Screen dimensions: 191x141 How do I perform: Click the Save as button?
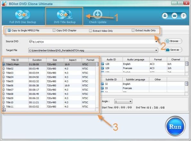173,50
